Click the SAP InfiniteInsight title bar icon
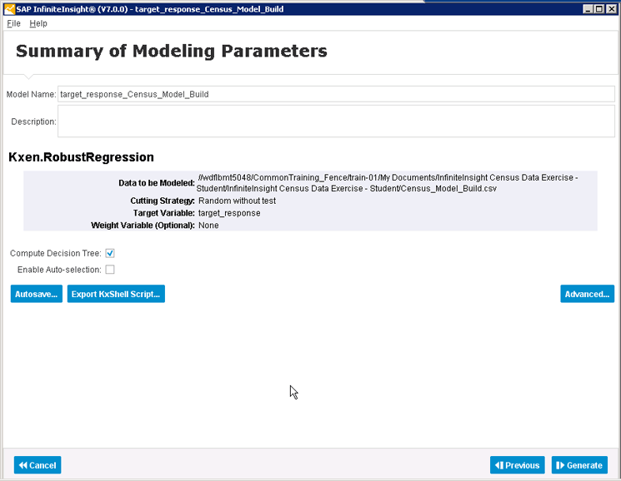Screen dimensions: 621x481 point(9,8)
